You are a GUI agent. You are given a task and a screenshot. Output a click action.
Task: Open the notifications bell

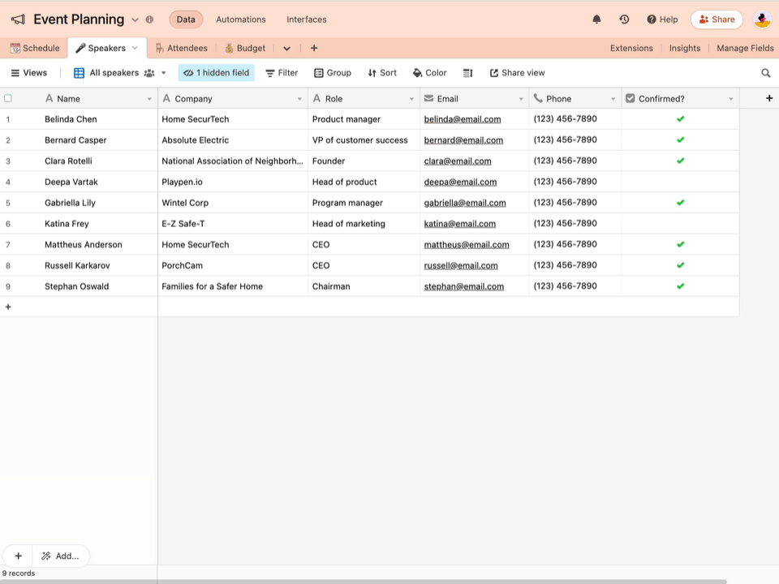(598, 19)
